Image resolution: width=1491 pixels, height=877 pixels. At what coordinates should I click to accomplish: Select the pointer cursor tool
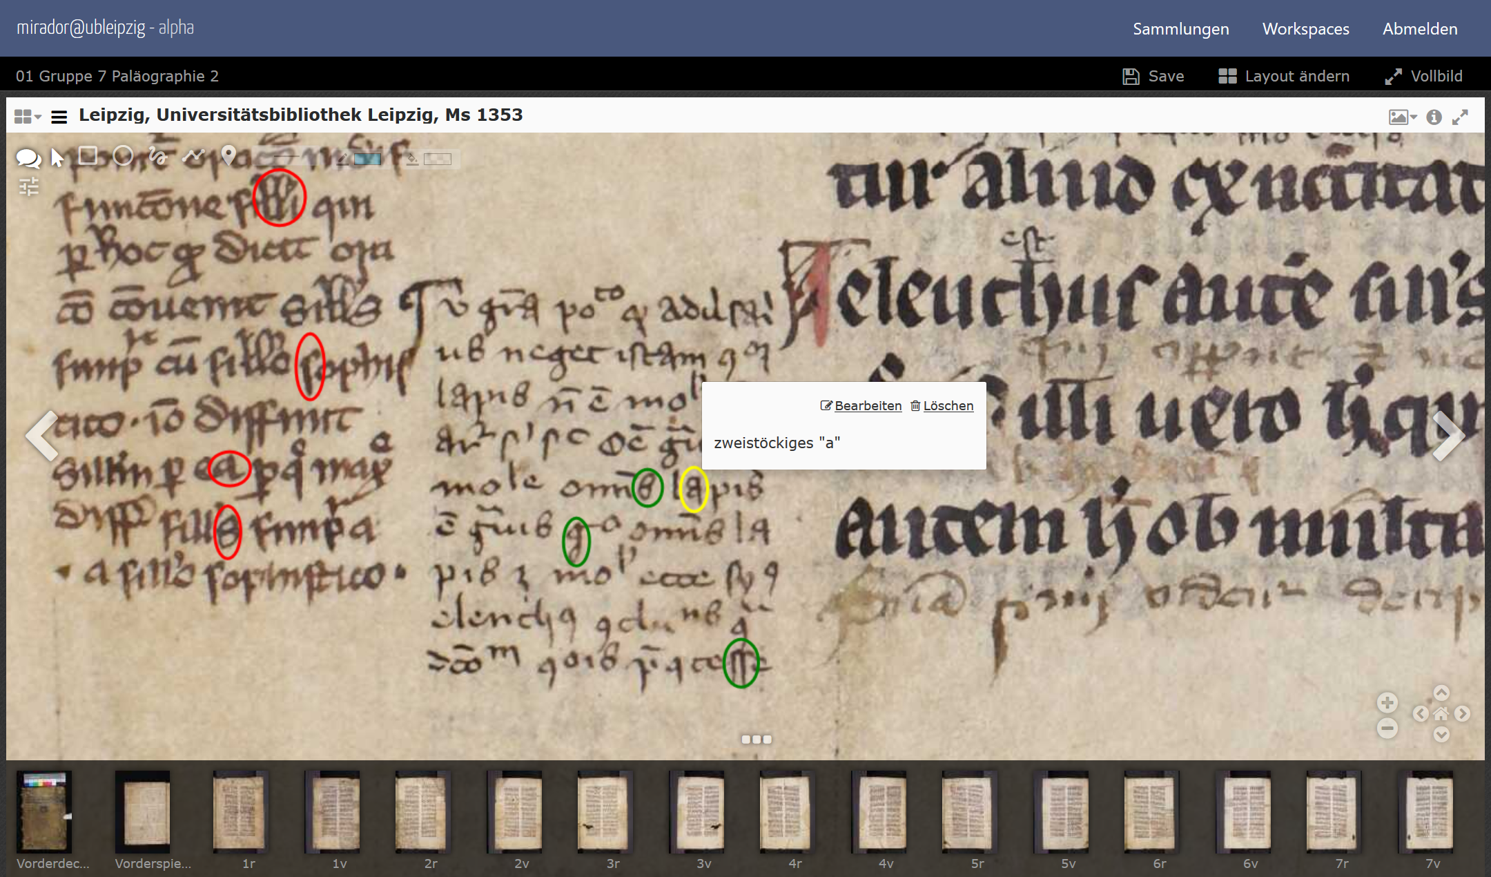pos(57,158)
